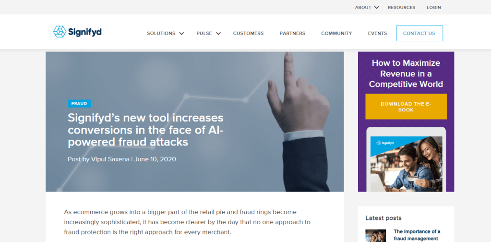Open the e-book tablet preview image
Viewport: 491px width, 242px height.
pyautogui.click(x=406, y=159)
